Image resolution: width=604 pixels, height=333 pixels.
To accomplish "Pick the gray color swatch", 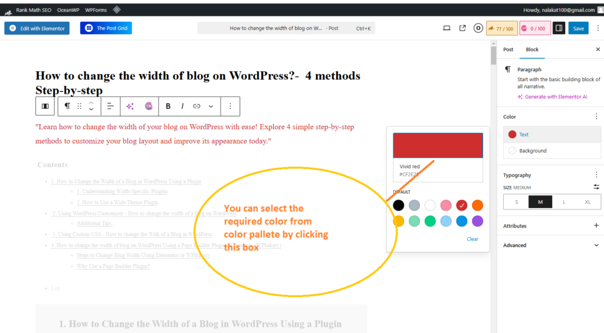I will (415, 205).
